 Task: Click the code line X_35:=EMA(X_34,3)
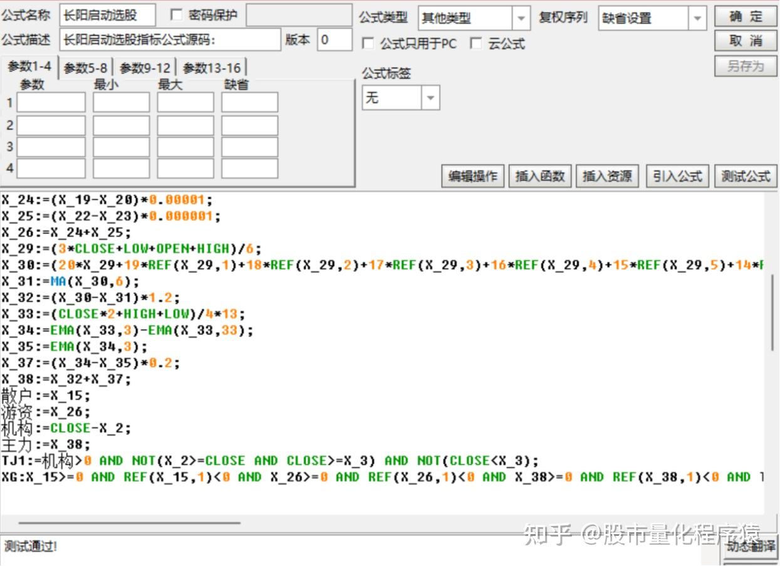point(75,347)
